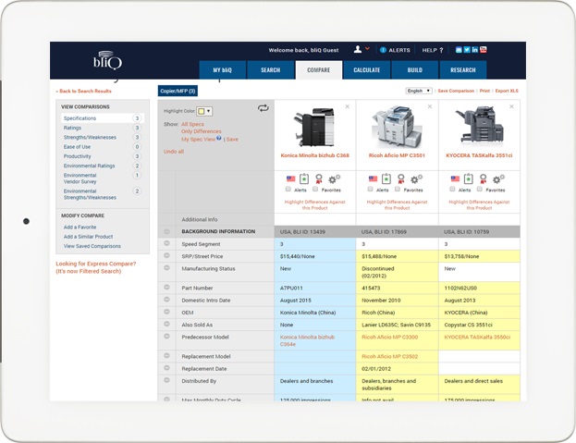Open the email social icon
This screenshot has height=443, width=576.
[x=459, y=50]
